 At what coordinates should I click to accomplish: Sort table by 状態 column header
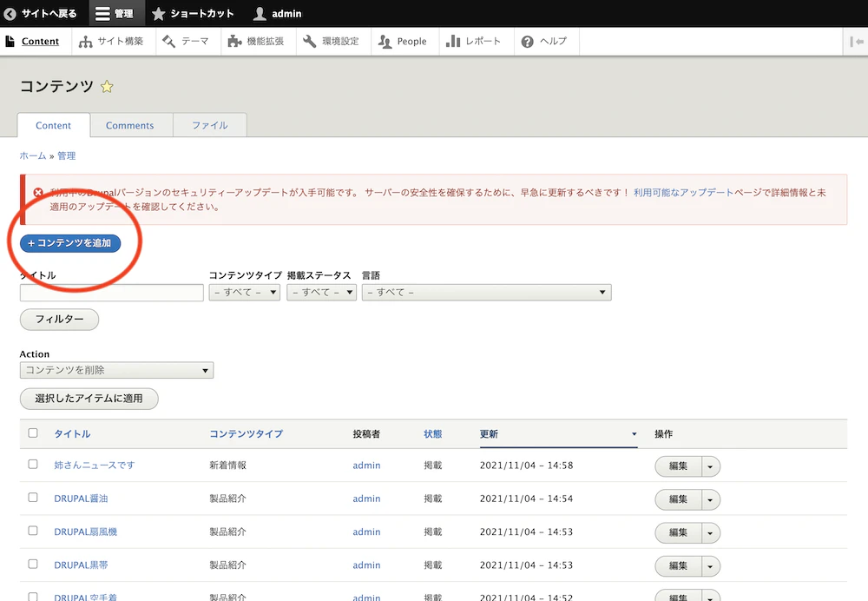click(433, 433)
